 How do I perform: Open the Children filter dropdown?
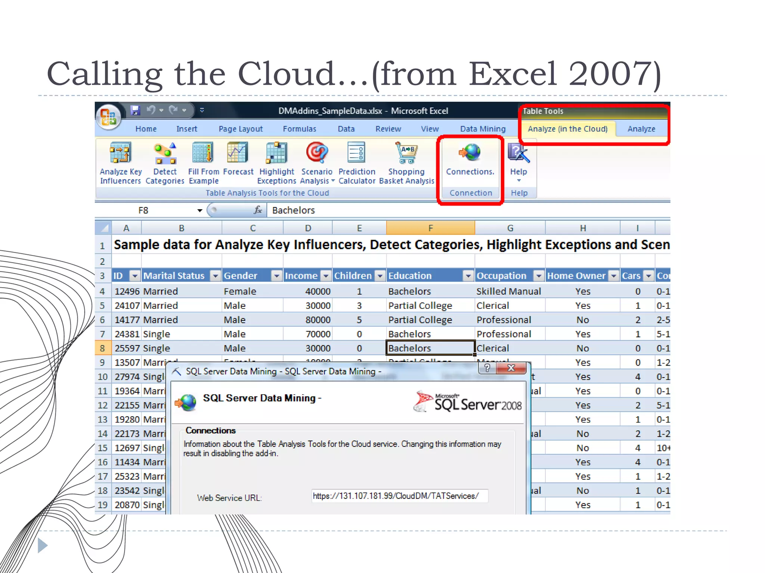pyautogui.click(x=380, y=276)
